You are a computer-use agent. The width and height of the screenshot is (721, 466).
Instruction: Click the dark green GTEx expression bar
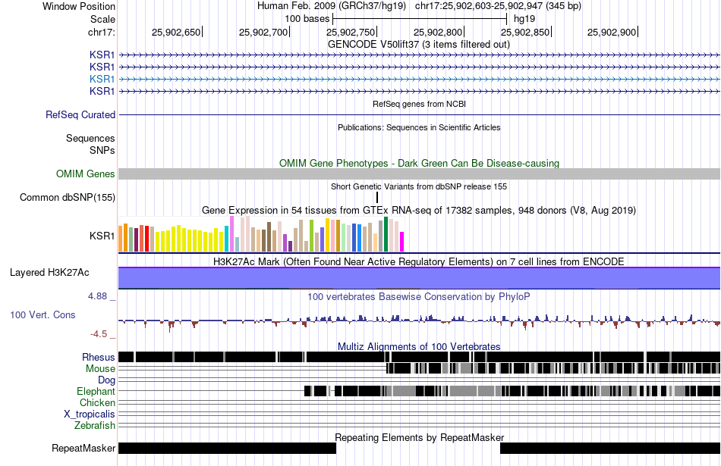pos(386,234)
